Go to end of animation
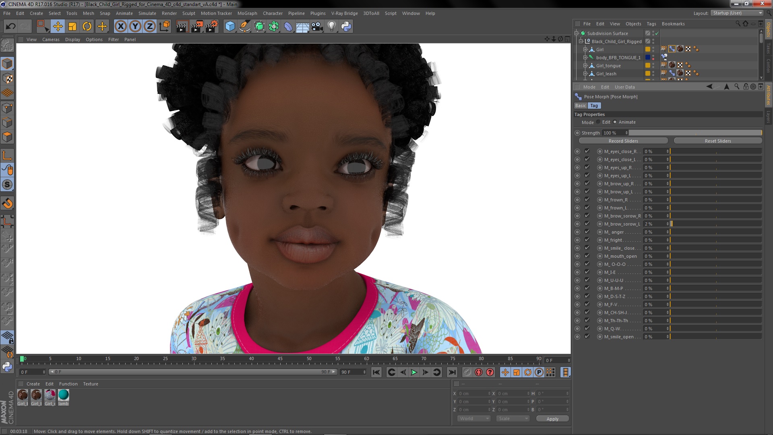The image size is (773, 435). (x=452, y=373)
